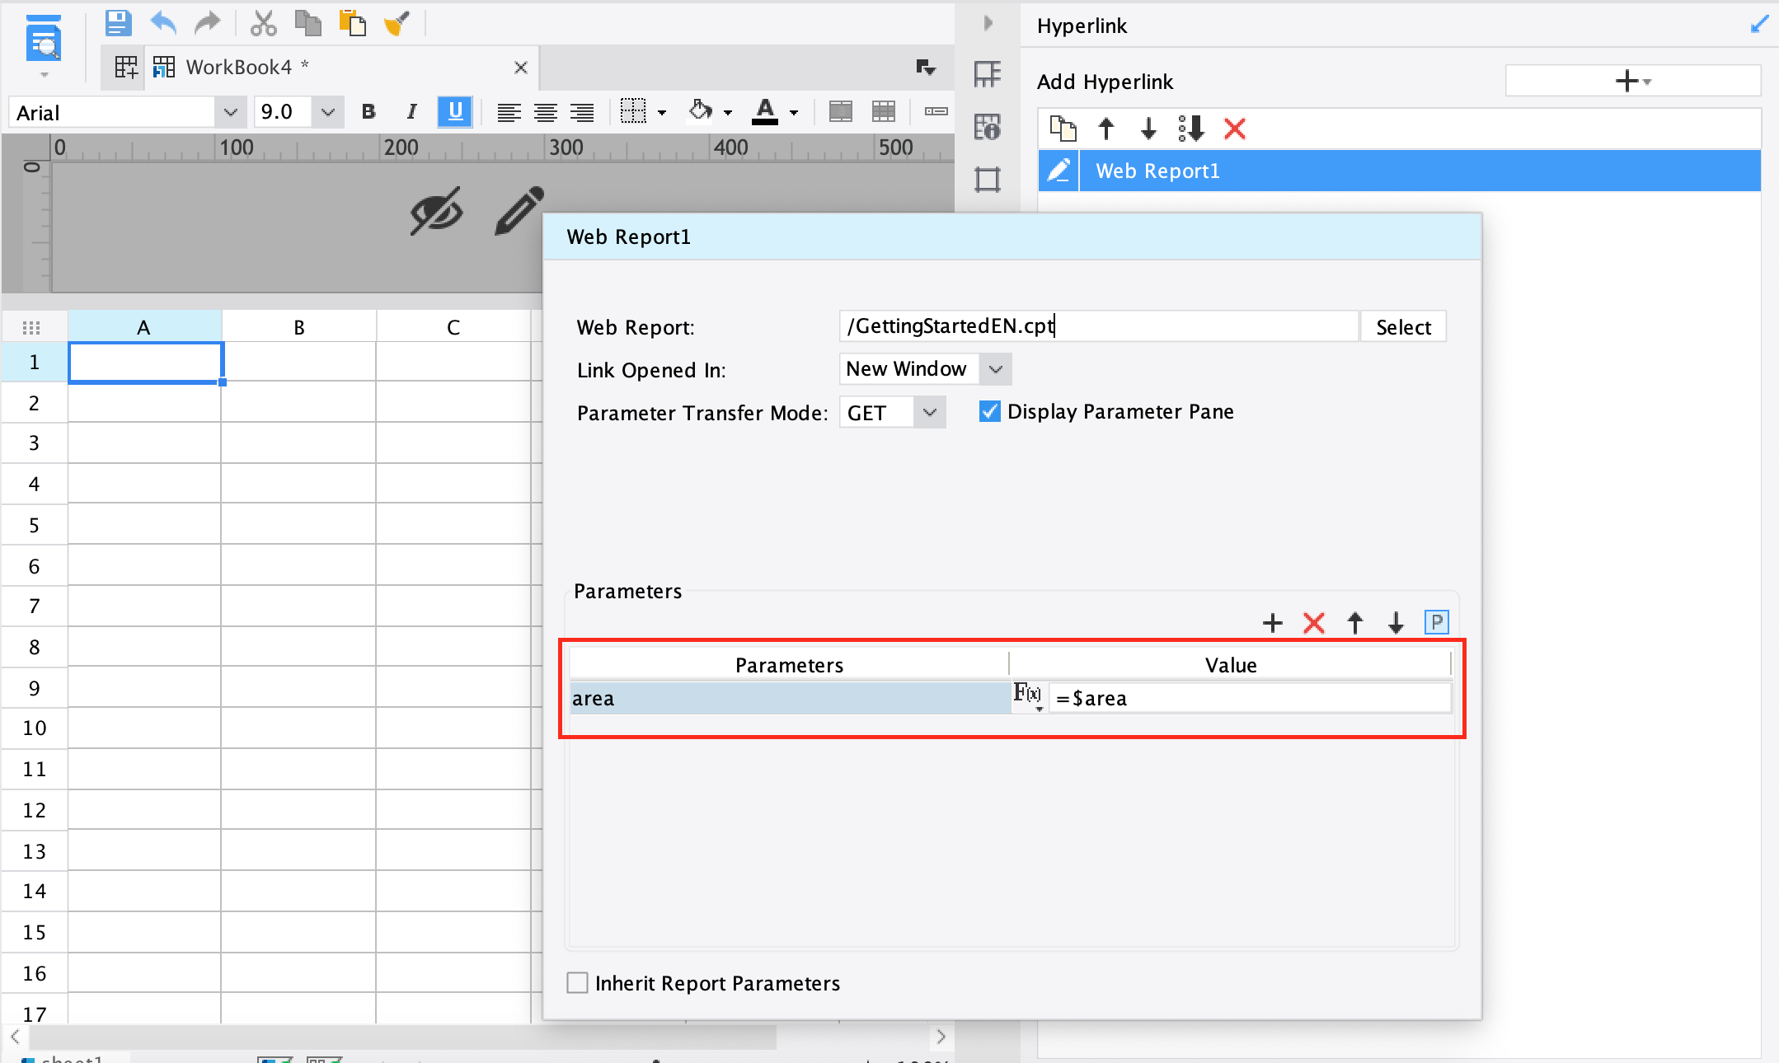Click the pencil edit icon in parameter pane
Image resolution: width=1779 pixels, height=1063 pixels.
519,210
